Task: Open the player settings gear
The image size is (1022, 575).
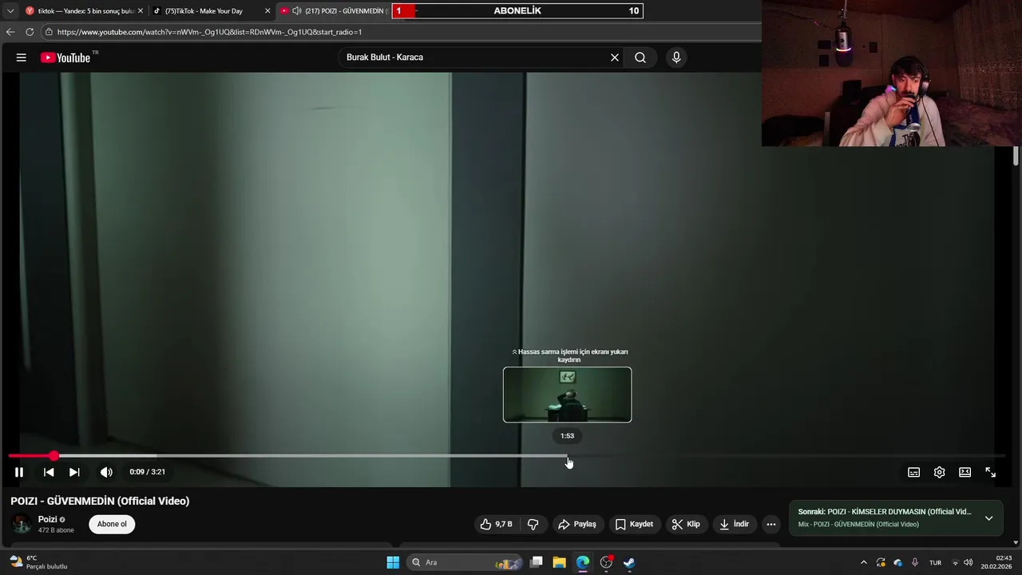Action: click(x=940, y=472)
